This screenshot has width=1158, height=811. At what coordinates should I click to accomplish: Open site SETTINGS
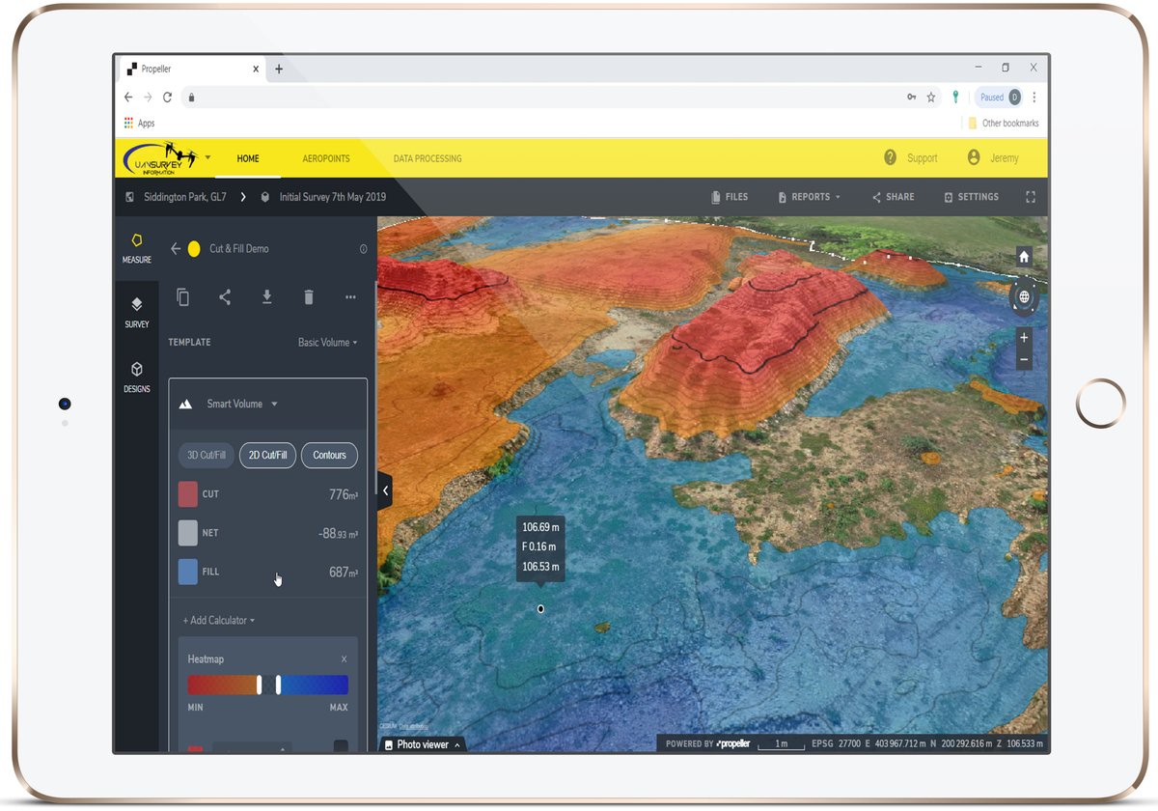pos(971,197)
